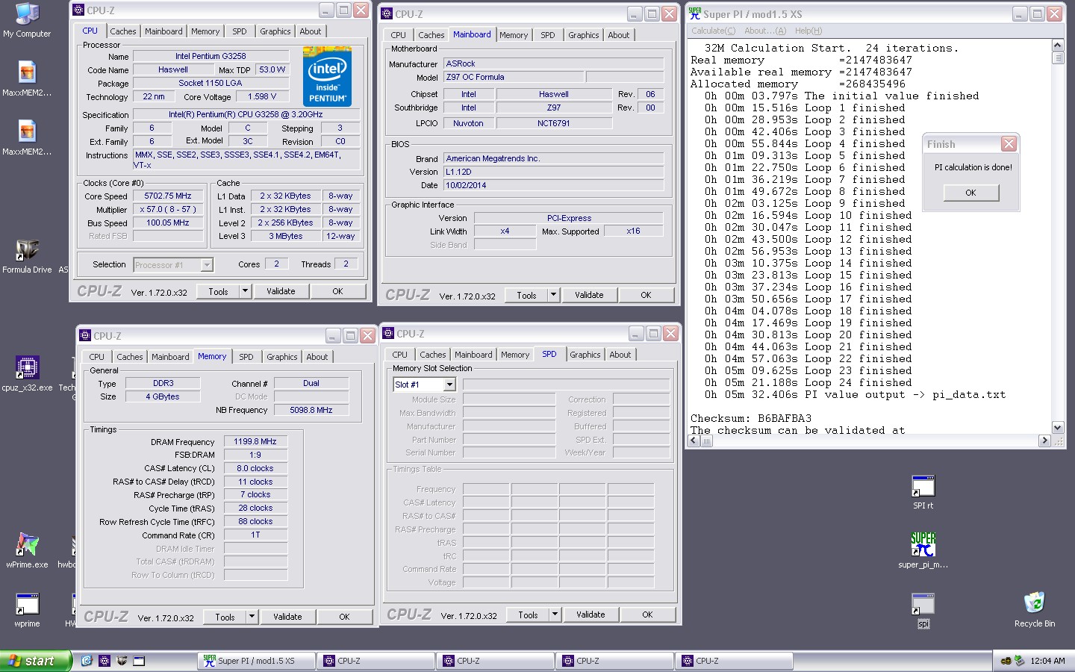
Task: Open Graphics tab in CPU-Z processor window
Action: [275, 31]
